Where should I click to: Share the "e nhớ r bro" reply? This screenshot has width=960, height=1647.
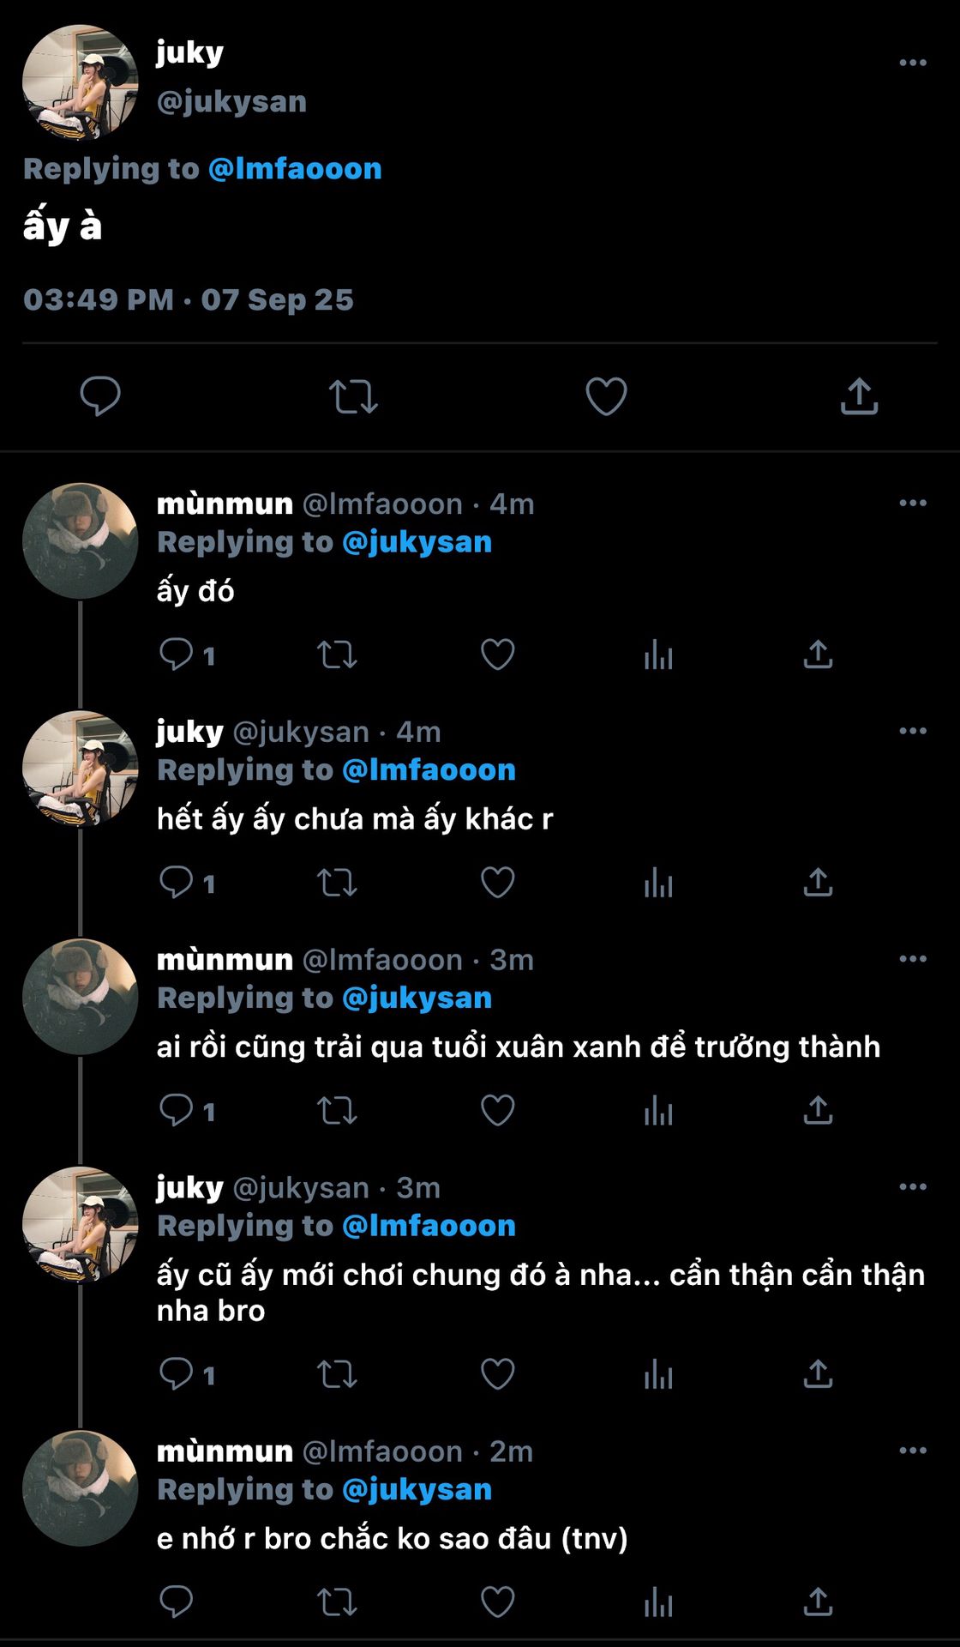(819, 1602)
